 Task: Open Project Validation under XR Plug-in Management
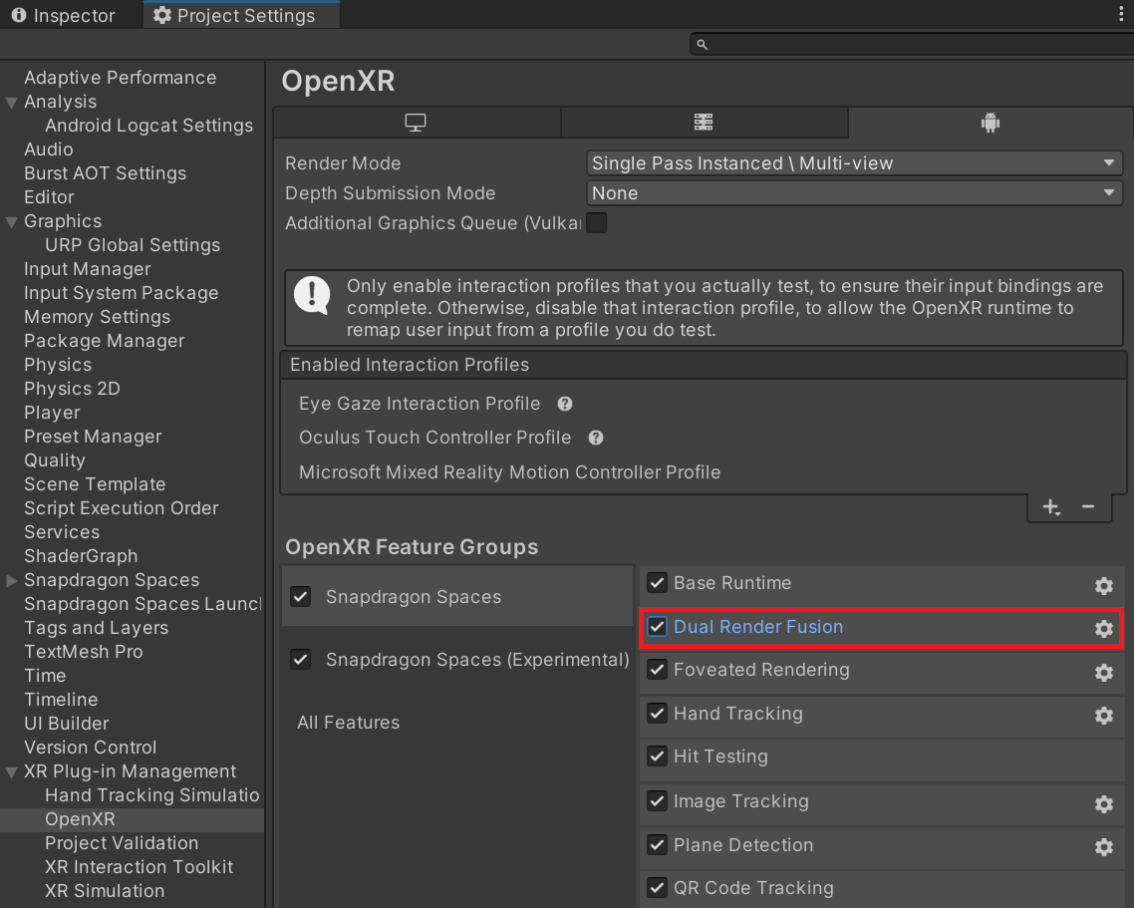(122, 842)
